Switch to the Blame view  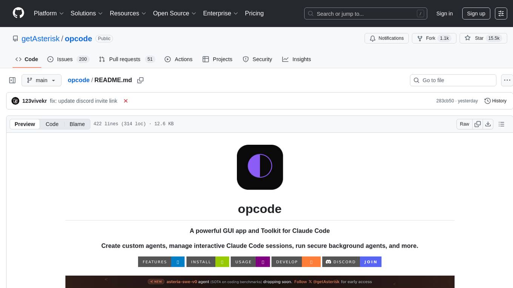click(x=77, y=124)
